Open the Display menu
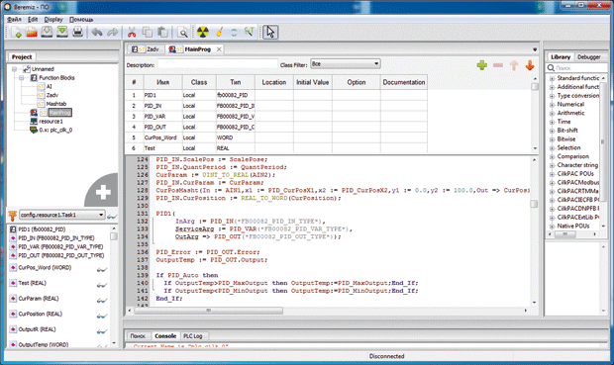 (x=53, y=19)
